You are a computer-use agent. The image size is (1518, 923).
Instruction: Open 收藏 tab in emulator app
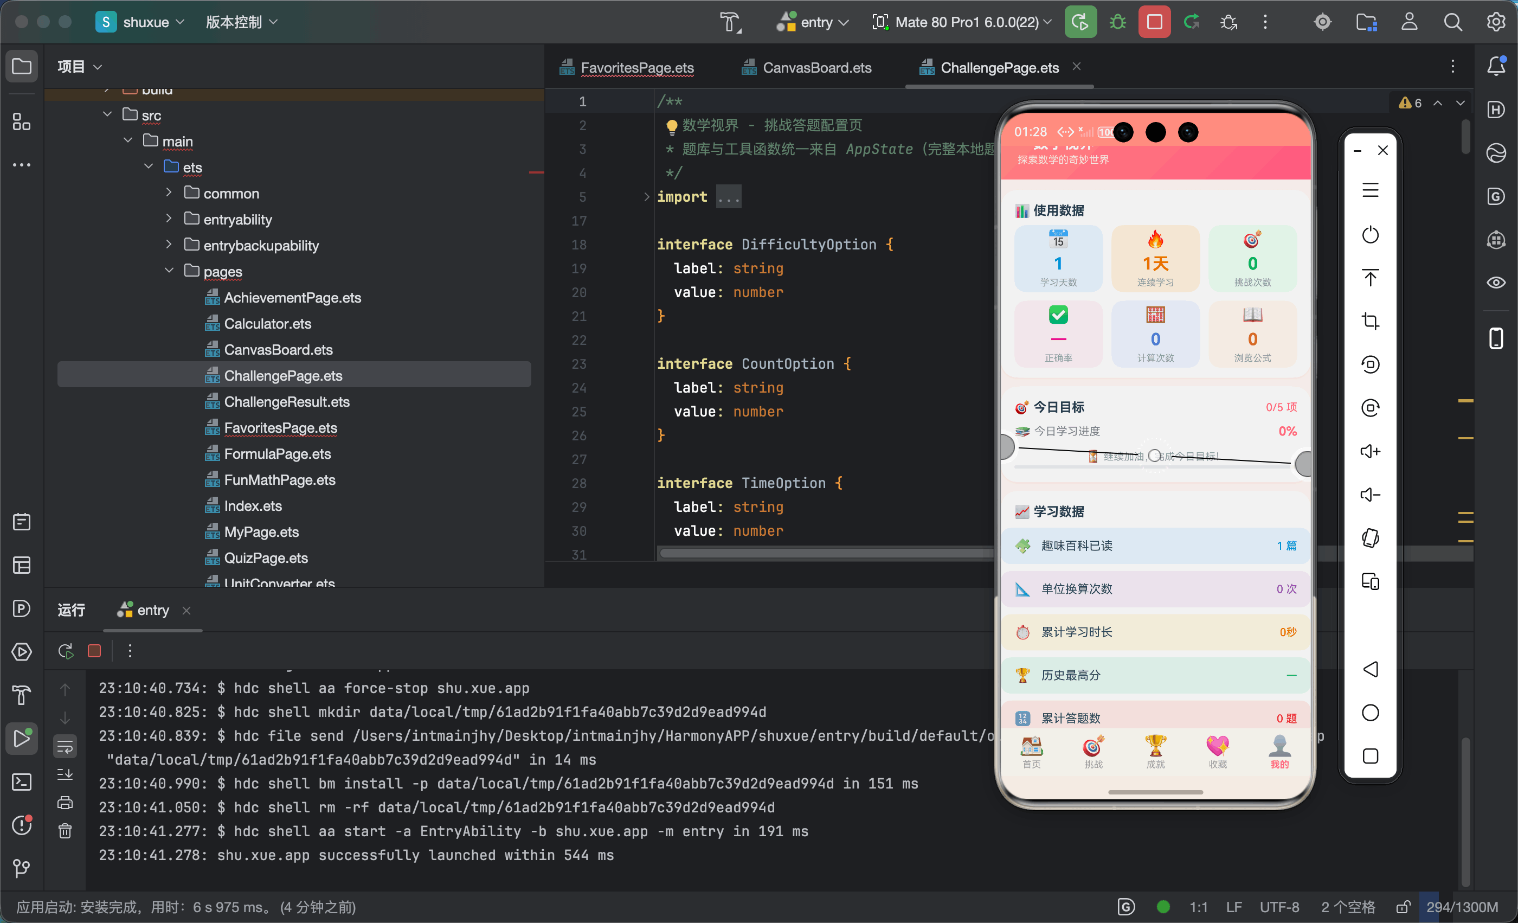(1217, 752)
